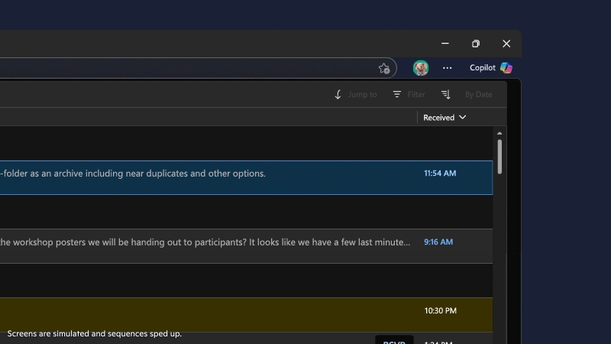Open the workshop posters email message
Viewport: 611px width, 344px height.
[x=206, y=242]
